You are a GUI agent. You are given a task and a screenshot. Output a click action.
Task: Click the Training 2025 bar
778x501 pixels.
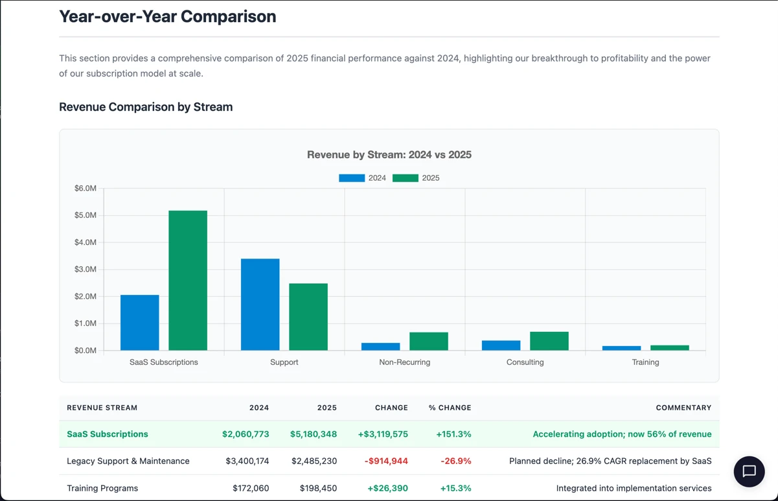[669, 347]
